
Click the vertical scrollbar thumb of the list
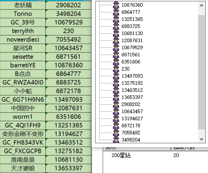point(201,72)
